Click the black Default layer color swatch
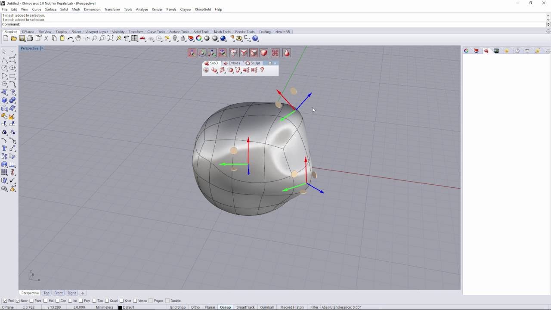The width and height of the screenshot is (551, 310). (x=120, y=307)
